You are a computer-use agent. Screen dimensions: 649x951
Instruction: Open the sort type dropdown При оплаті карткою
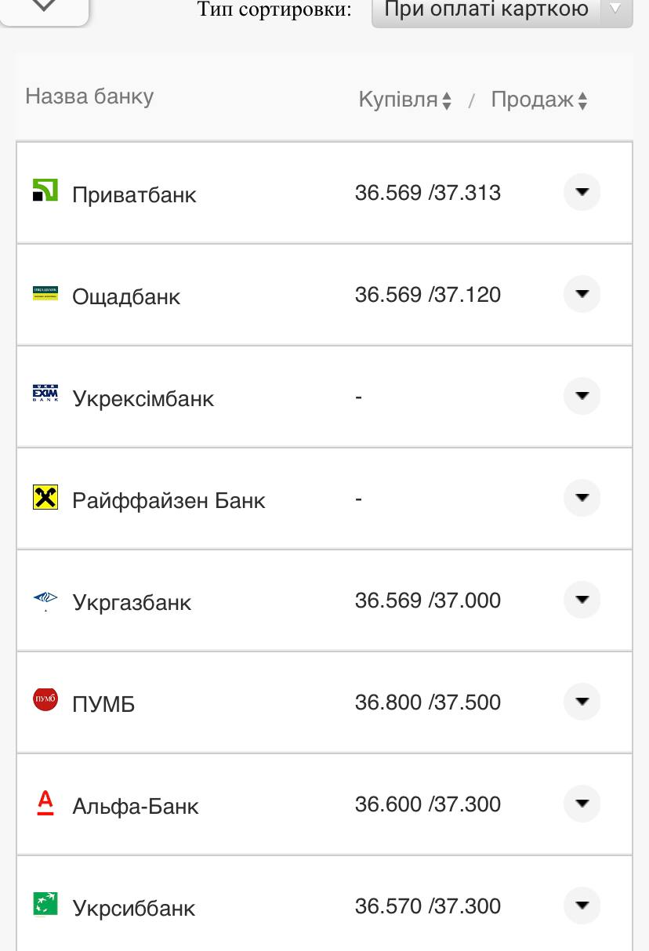(x=502, y=9)
